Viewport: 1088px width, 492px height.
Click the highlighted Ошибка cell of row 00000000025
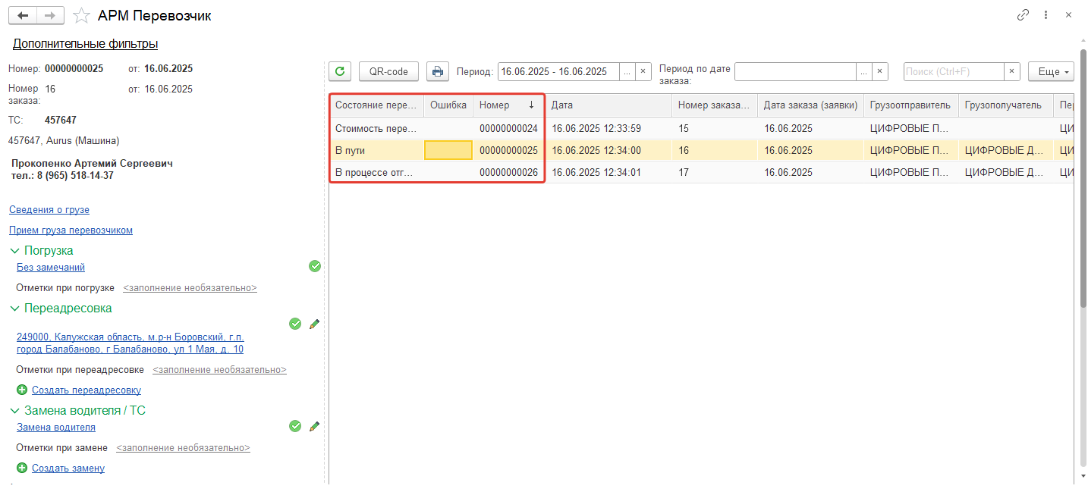click(448, 151)
